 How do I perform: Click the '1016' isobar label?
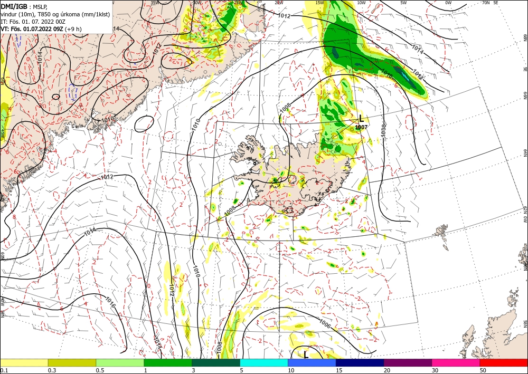click(x=110, y=302)
